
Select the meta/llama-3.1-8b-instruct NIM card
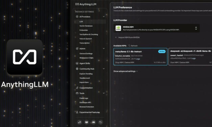click(x=140, y=57)
